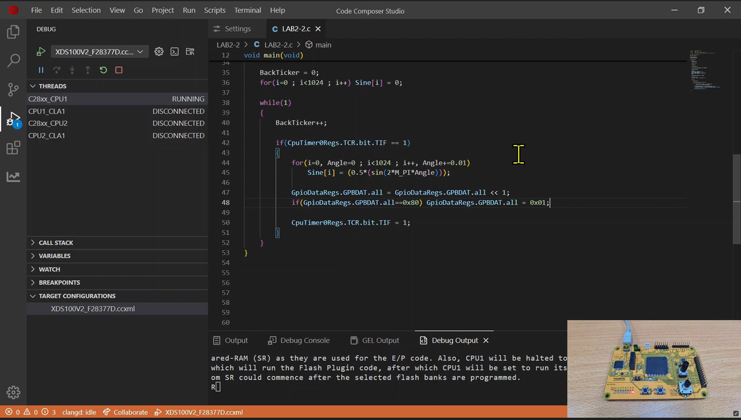Viewport: 741px width, 420px height.
Task: Expand the BREAKPOINTS section
Action: click(59, 282)
